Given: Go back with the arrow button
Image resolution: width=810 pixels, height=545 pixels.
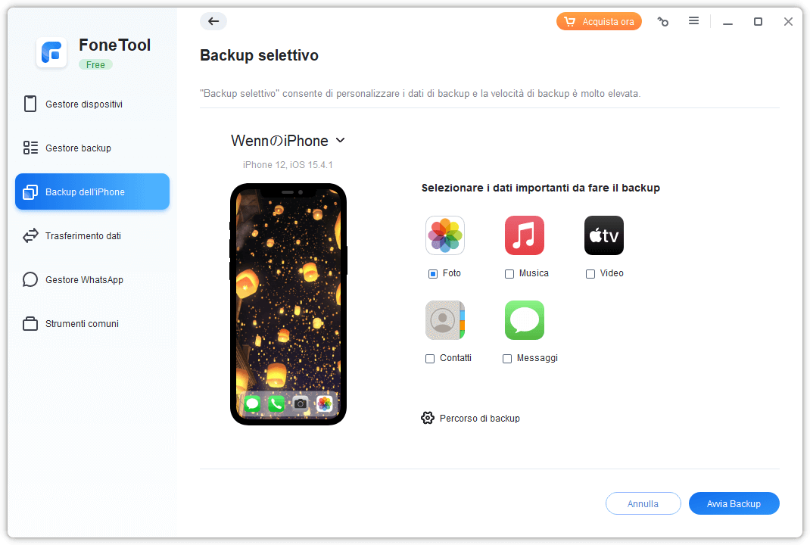Looking at the screenshot, I should [213, 21].
